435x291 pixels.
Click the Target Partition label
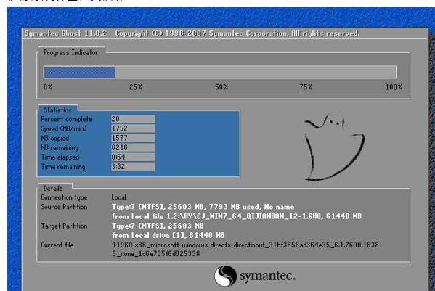pyautogui.click(x=64, y=226)
